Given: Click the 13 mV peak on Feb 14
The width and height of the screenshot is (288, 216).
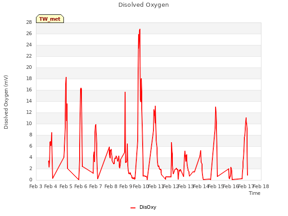Looking at the screenshot, I should pos(216,107).
